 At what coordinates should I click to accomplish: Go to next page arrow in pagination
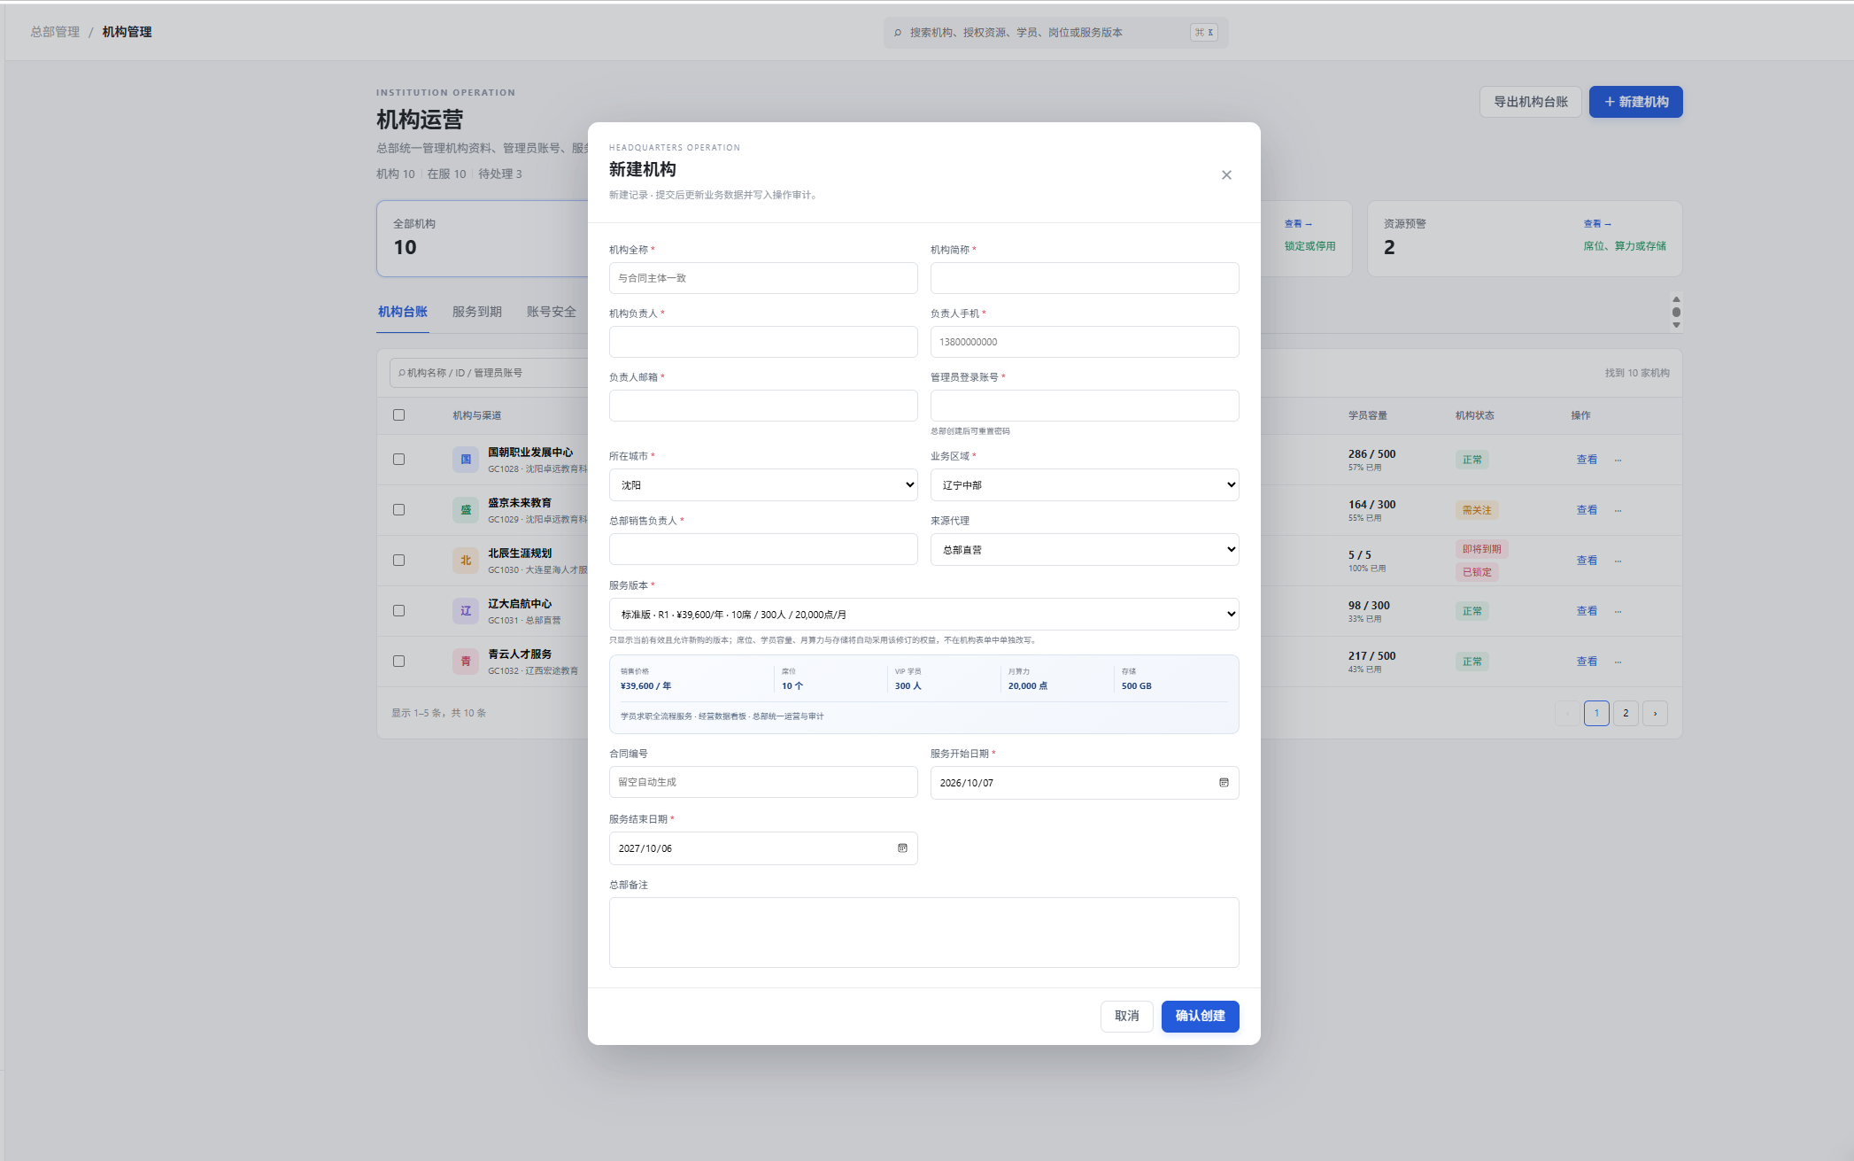(1655, 713)
